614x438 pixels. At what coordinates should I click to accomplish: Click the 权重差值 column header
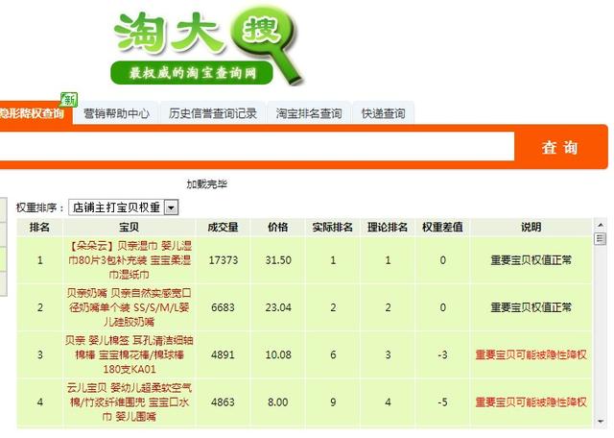click(x=442, y=227)
